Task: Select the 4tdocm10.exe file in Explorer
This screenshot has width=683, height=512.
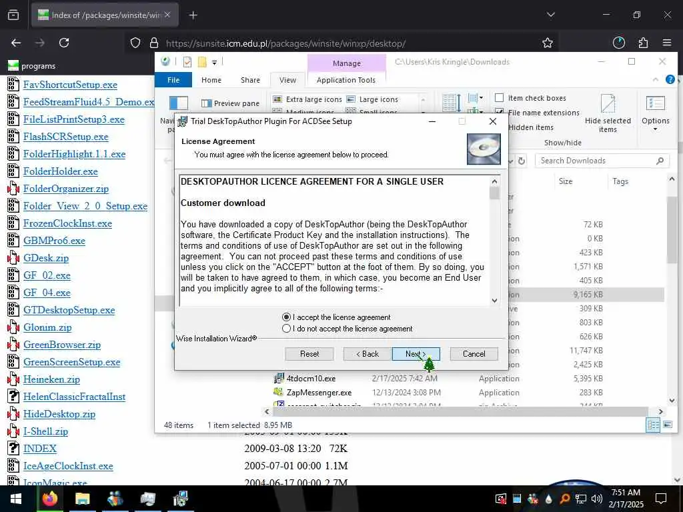Action: click(311, 379)
